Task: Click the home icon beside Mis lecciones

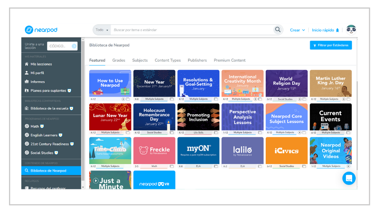Action: click(26, 64)
